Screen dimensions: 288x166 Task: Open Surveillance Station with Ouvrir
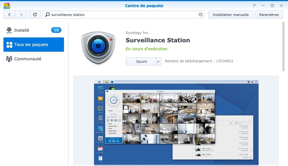point(141,61)
